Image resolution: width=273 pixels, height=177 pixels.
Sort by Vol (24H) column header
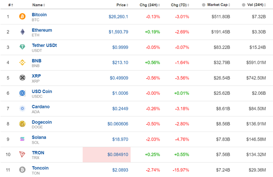pos(257,5)
